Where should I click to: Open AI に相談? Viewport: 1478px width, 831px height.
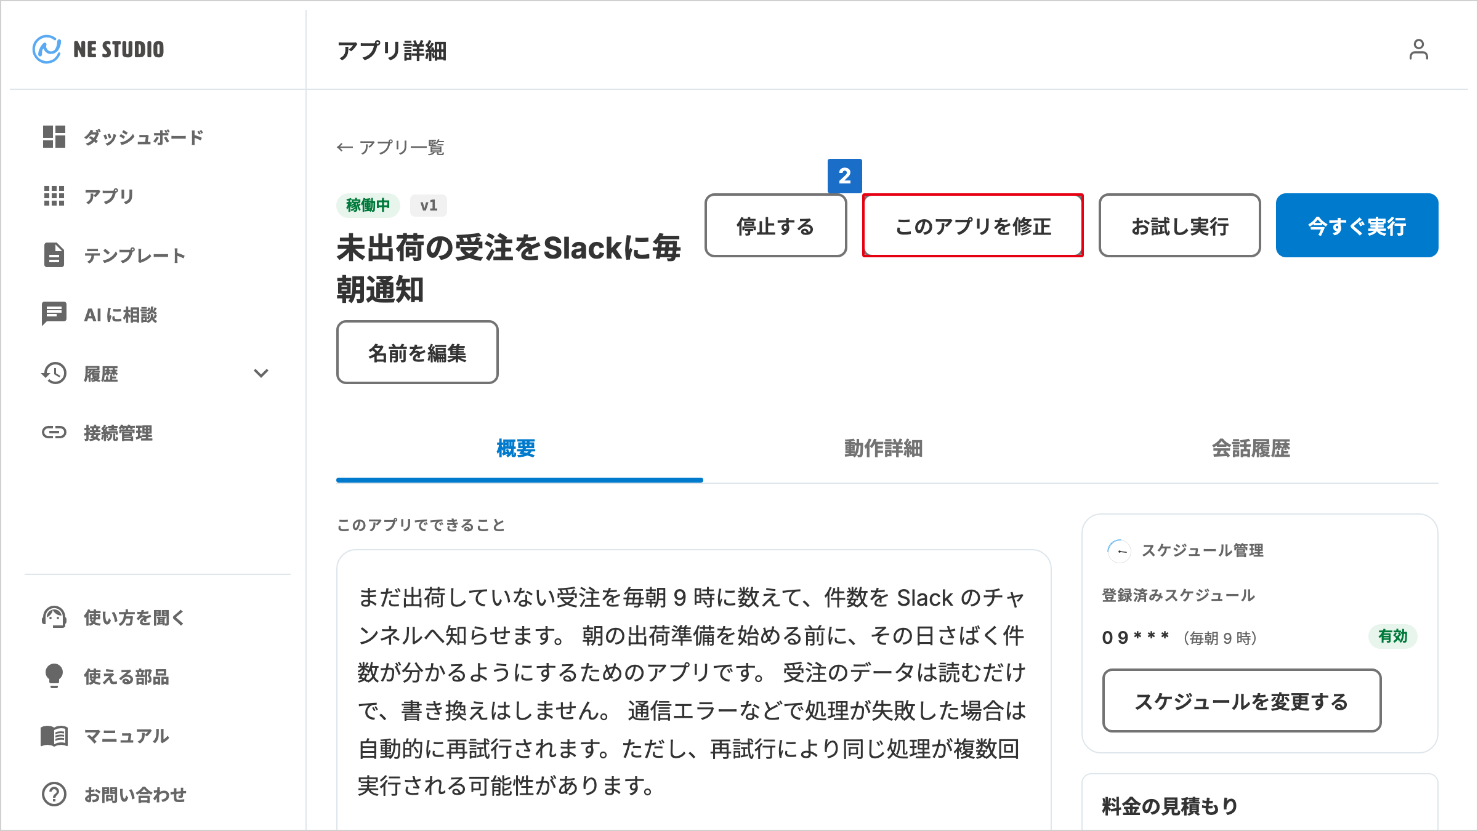(x=121, y=315)
